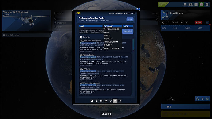The width and height of the screenshot is (212, 119).
Task: Open EFB settings gear in the tablet toolbar
Action: pyautogui.click(x=92, y=101)
